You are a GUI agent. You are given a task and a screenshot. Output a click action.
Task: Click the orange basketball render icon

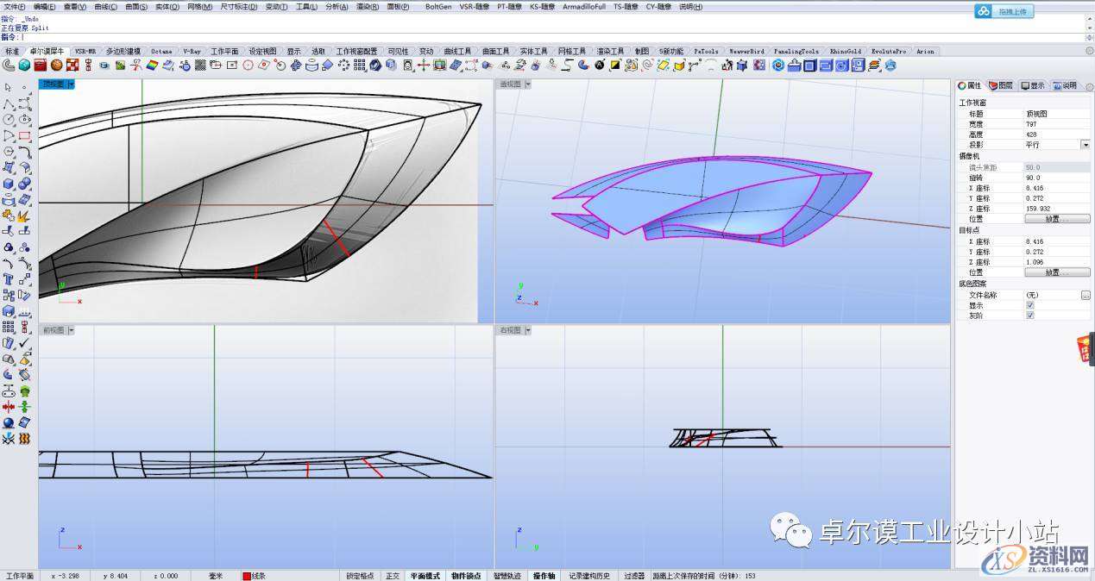[56, 65]
